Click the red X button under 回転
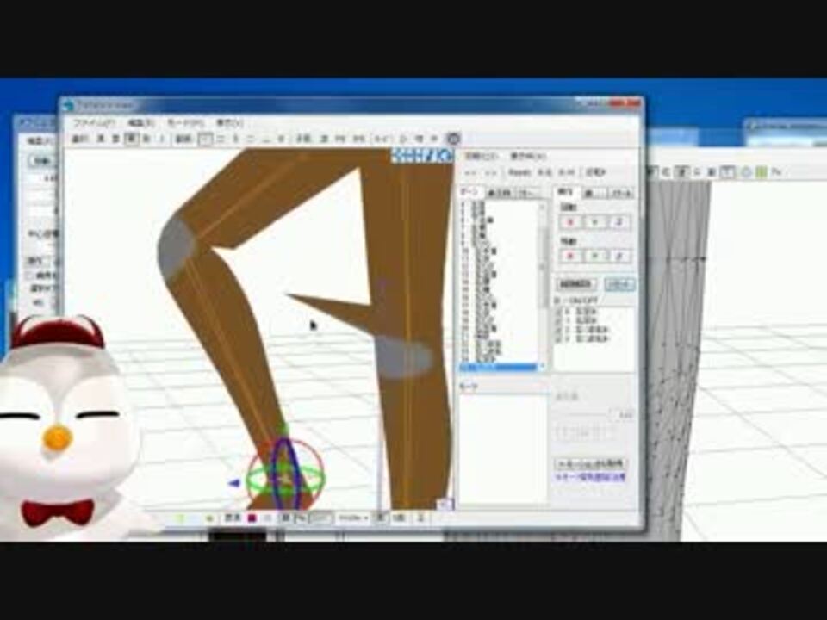The height and width of the screenshot is (620, 827). [x=569, y=222]
